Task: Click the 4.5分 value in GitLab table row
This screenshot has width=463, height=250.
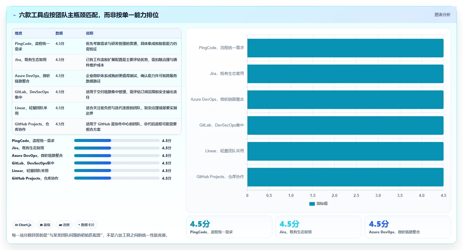Action: click(60, 92)
